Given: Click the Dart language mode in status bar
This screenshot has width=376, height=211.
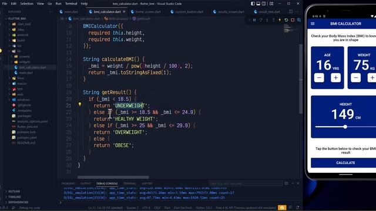Looking at the screenshot, I should tap(167, 208).
